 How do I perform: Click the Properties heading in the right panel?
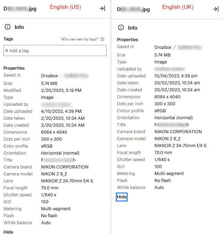pos(127,40)
